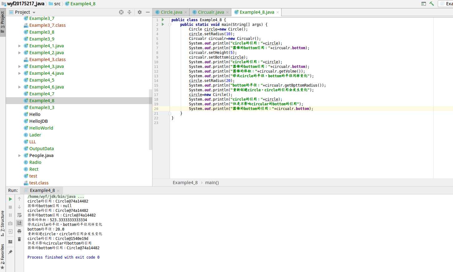Image resolution: width=453 pixels, height=272 pixels.
Task: Click the camera thread-dump icon in the Run panel
Action: 10,223
